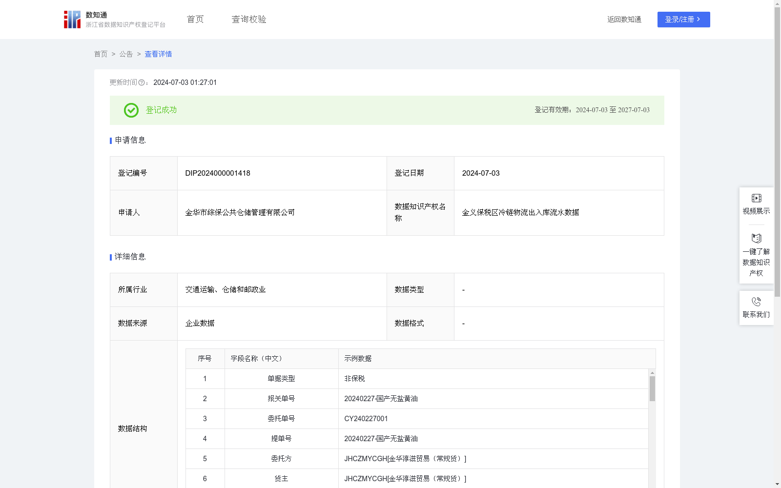Viewport: 781px width, 488px height.
Task: Click the 详细信息 section heading
Action: [x=130, y=257]
